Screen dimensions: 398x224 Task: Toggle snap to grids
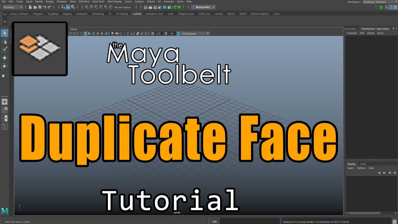pyautogui.click(x=87, y=7)
